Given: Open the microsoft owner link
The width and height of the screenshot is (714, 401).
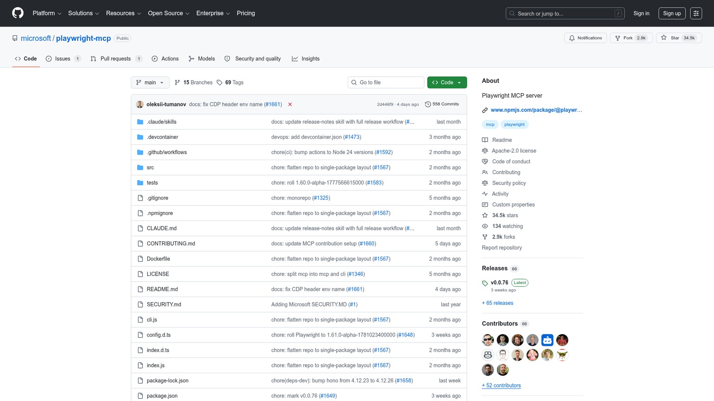Looking at the screenshot, I should 36,39.
